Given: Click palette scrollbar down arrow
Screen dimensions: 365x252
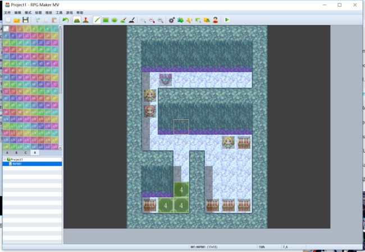Looking at the screenshot, I should [x=60, y=148].
